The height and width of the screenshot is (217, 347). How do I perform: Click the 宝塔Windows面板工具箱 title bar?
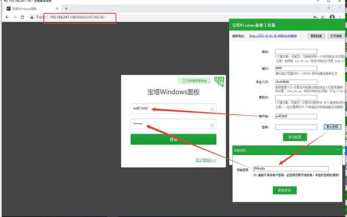287,25
